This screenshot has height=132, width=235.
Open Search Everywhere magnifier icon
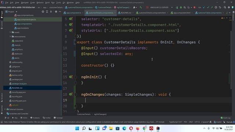tap(225, 7)
